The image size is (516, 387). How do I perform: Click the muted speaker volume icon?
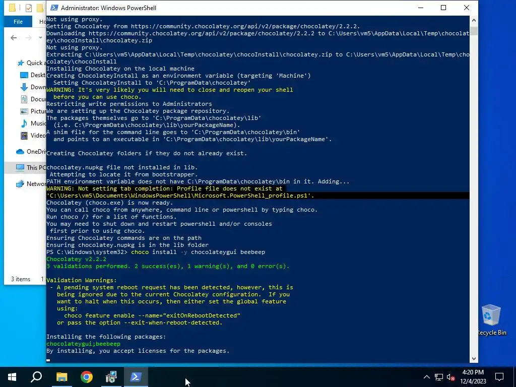(450, 377)
